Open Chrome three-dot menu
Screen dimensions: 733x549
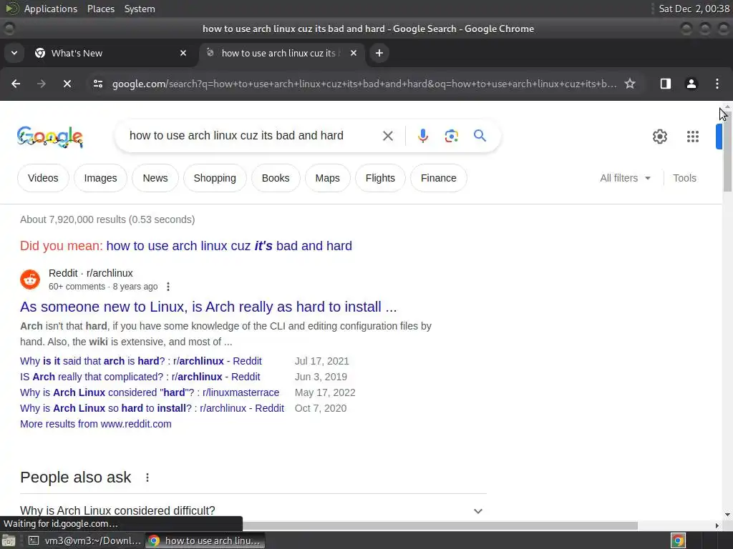(717, 84)
